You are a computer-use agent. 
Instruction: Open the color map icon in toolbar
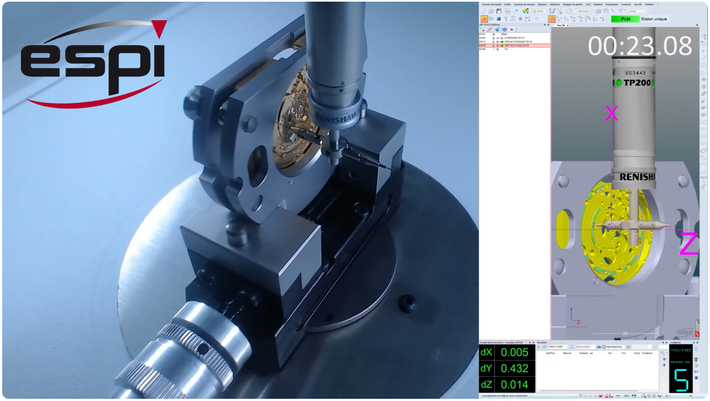pyautogui.click(x=525, y=11)
